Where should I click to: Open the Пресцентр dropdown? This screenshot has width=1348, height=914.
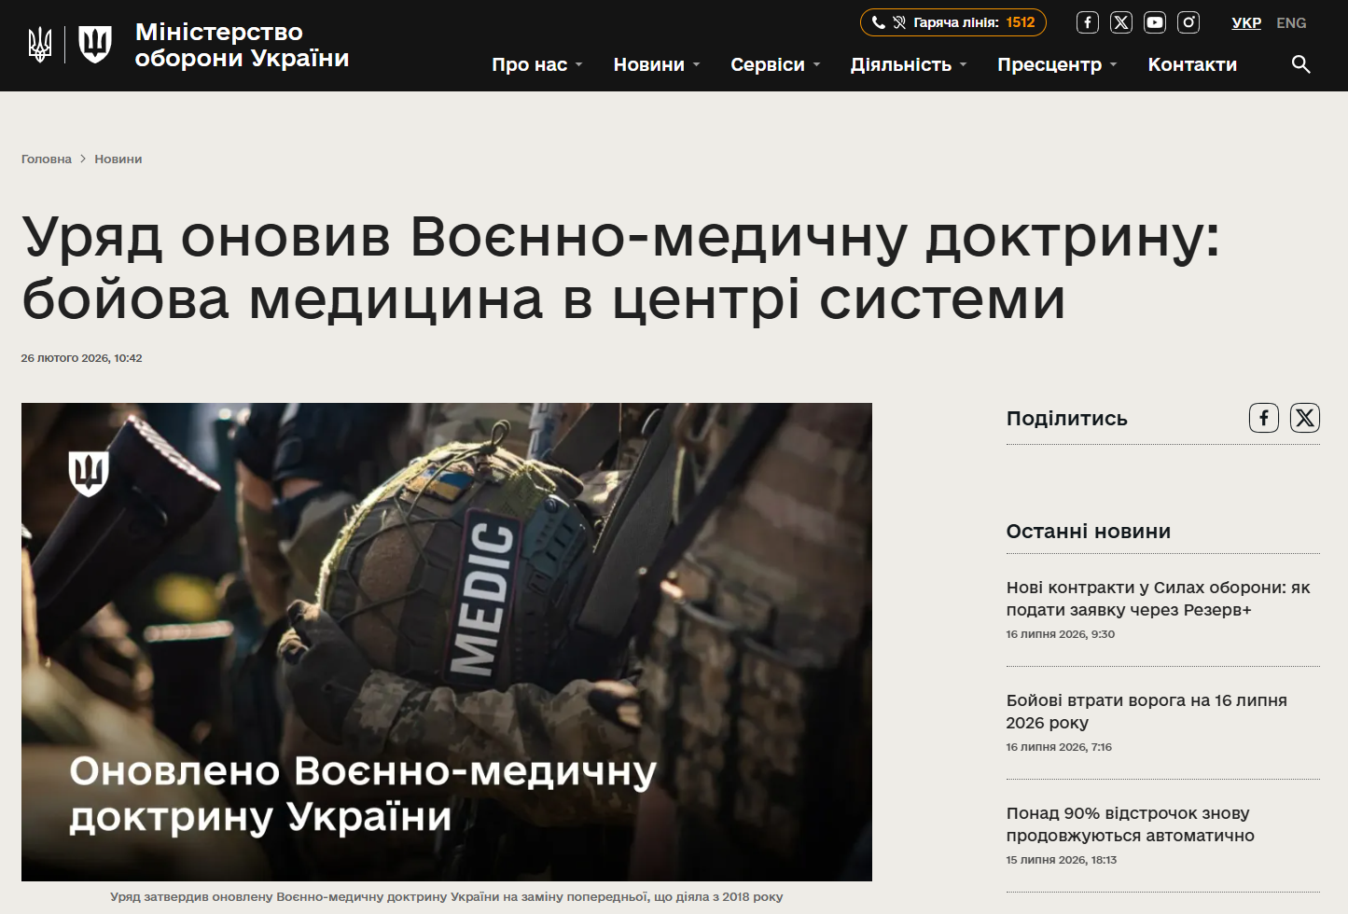click(x=1057, y=64)
